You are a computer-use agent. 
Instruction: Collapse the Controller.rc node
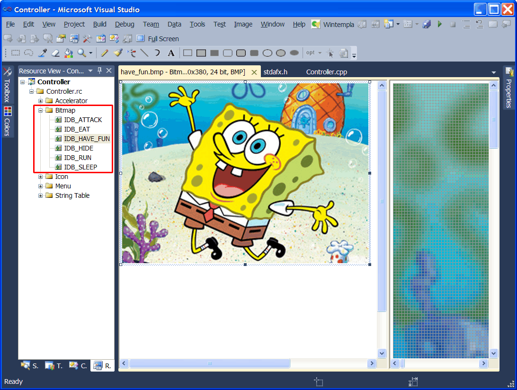click(31, 91)
